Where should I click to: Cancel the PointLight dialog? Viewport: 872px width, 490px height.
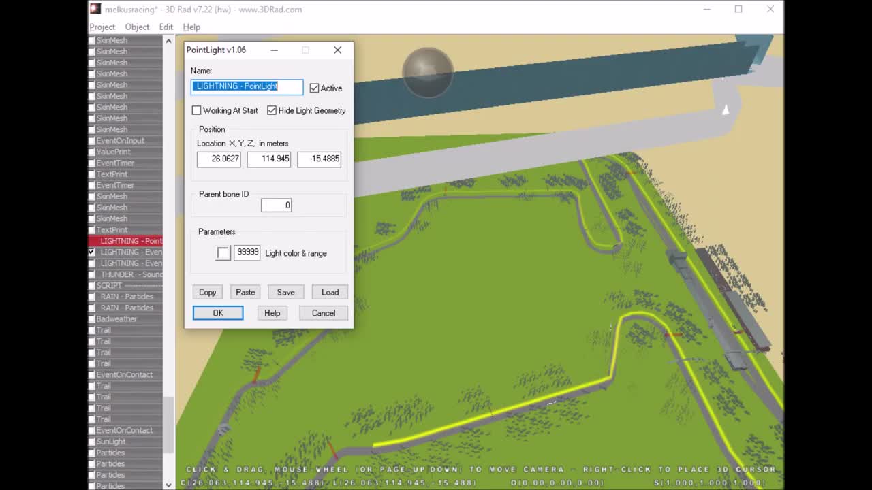pos(323,312)
